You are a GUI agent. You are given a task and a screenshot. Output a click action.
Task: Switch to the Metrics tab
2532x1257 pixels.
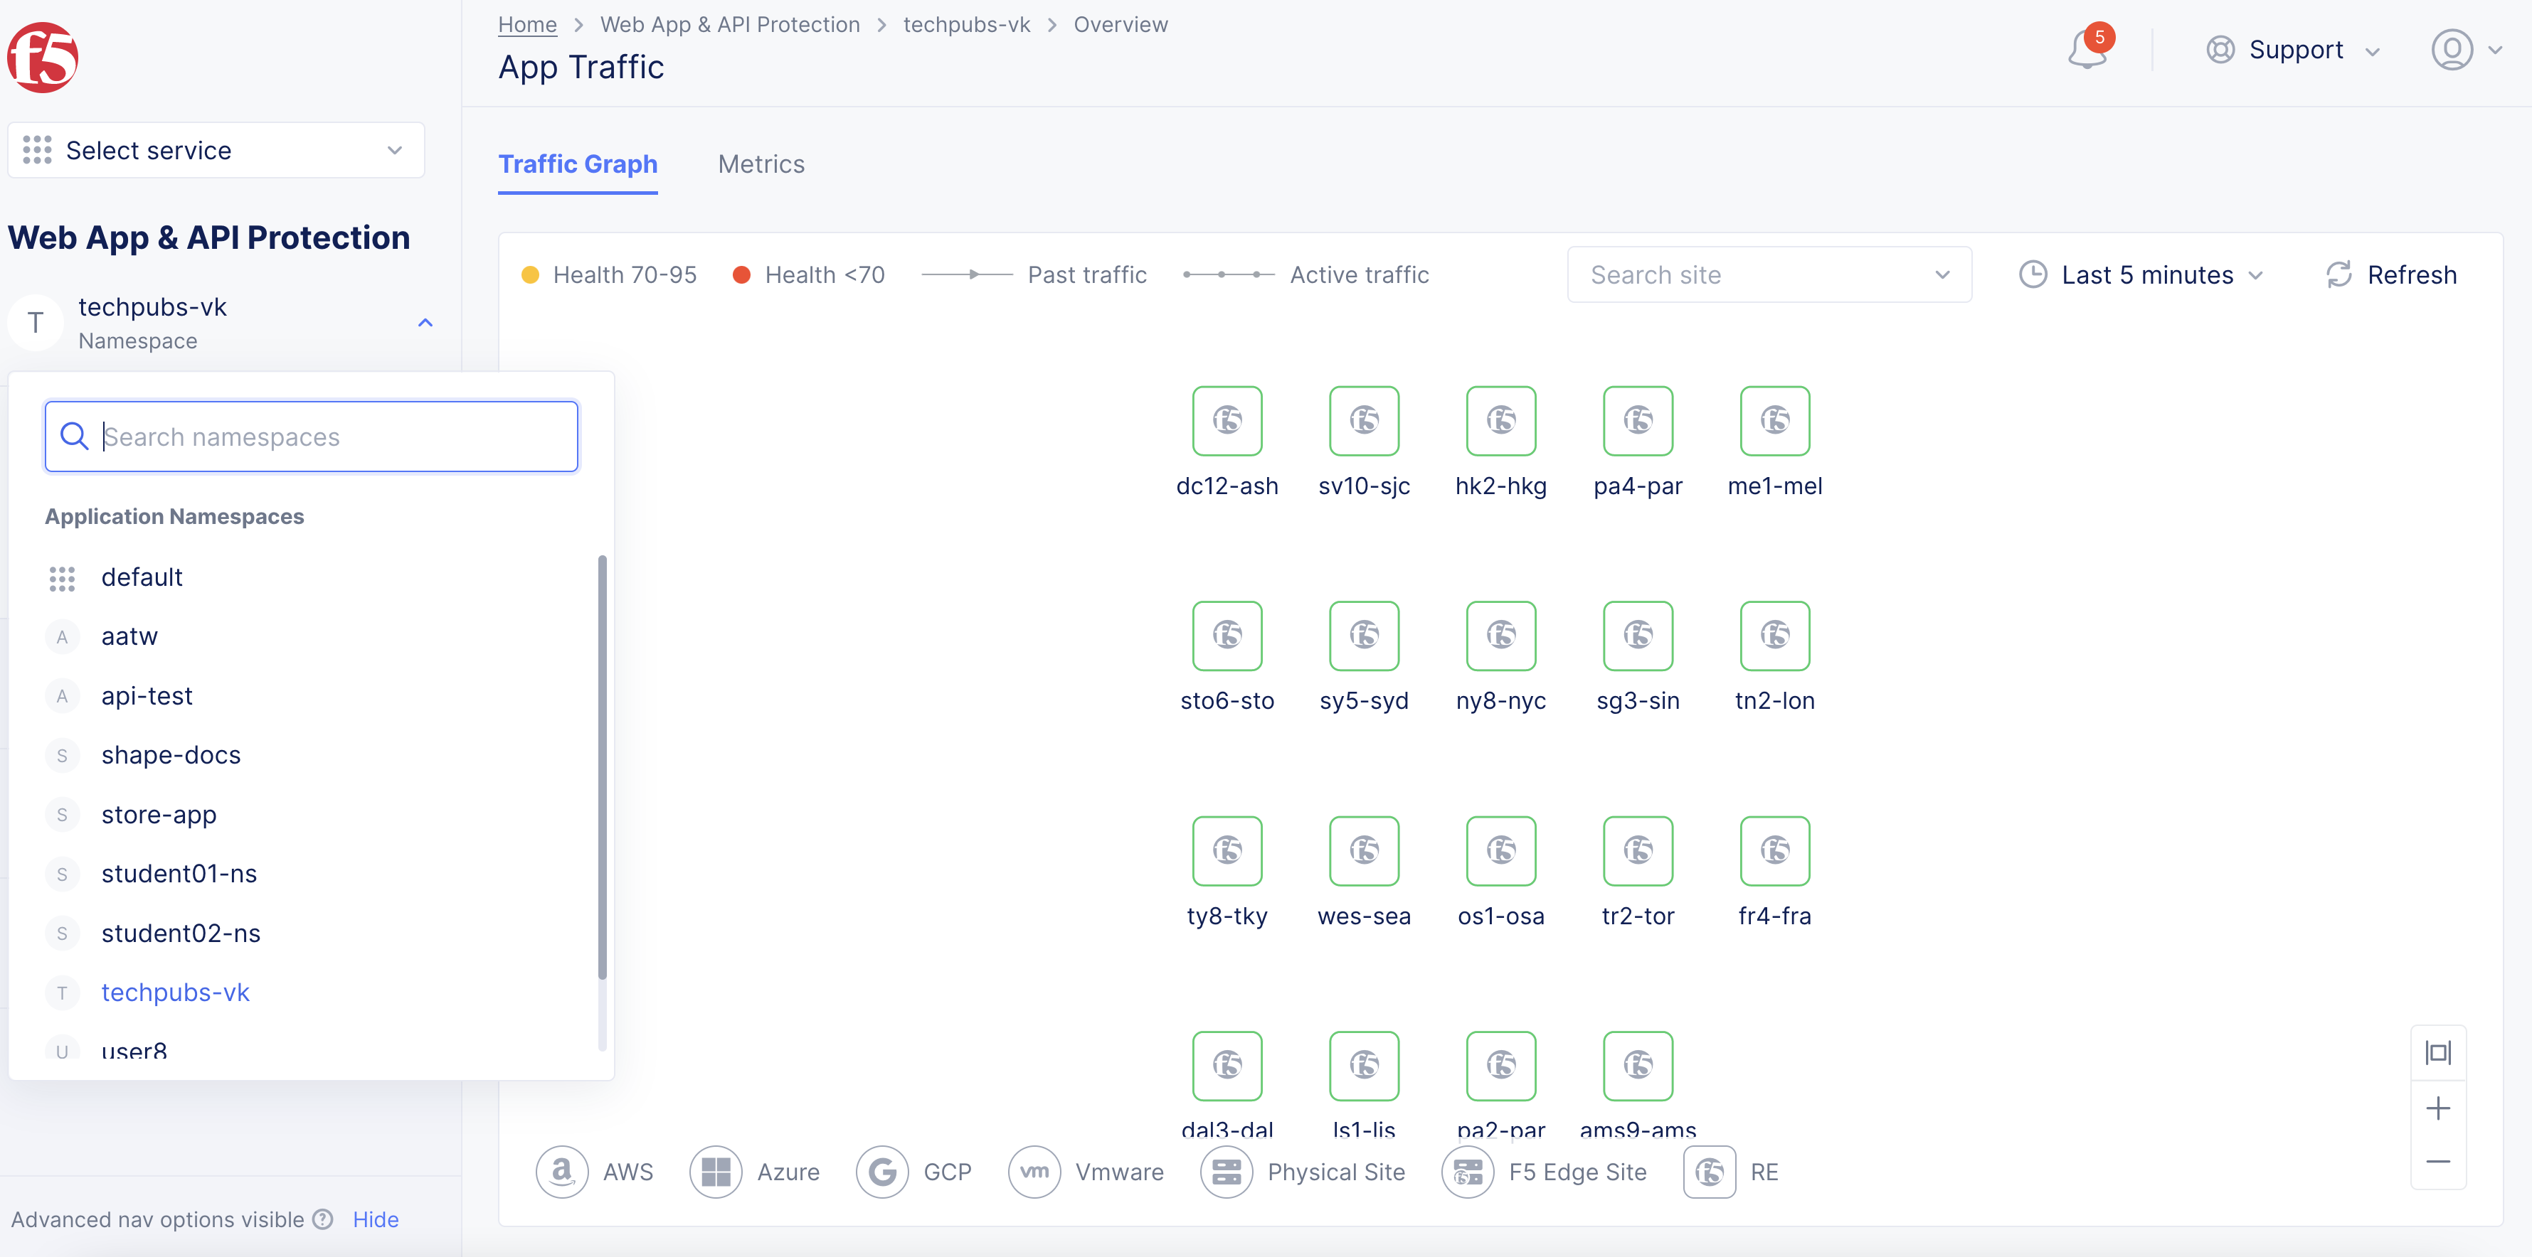point(761,164)
